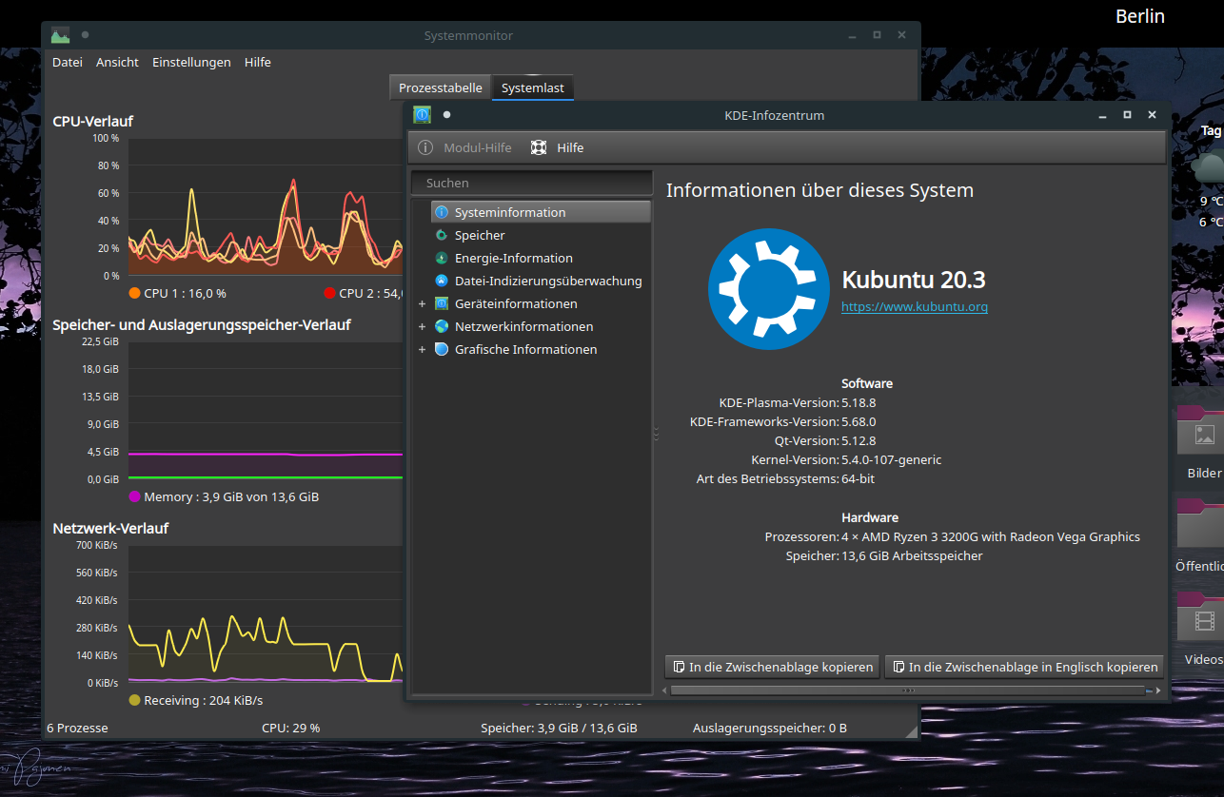This screenshot has width=1224, height=797.
Task: Click the 13,6 GiB Arbeitsspeicher value
Action: click(x=912, y=555)
